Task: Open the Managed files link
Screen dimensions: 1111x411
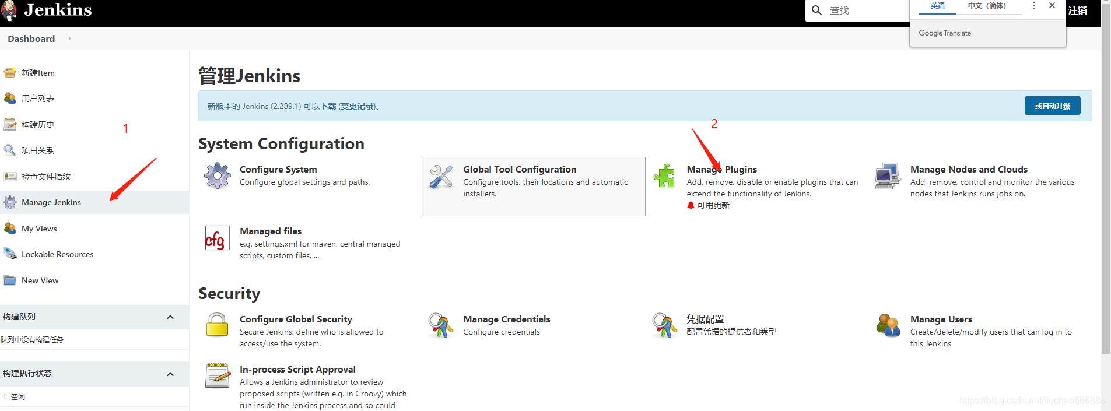Action: [271, 231]
